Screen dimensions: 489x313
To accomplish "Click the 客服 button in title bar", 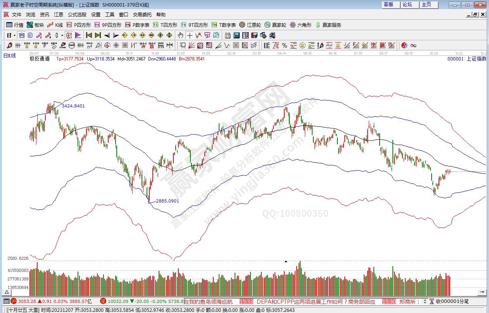I will [388, 5].
